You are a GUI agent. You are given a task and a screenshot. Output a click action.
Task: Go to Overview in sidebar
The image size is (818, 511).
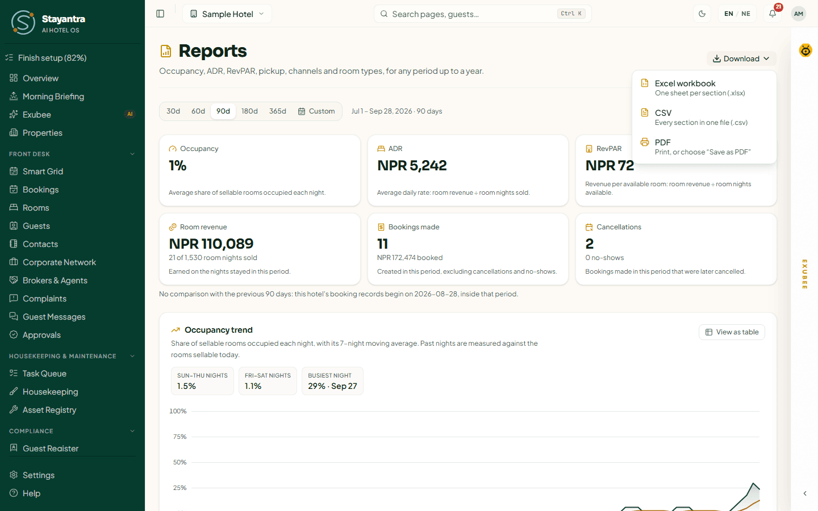pos(72,78)
